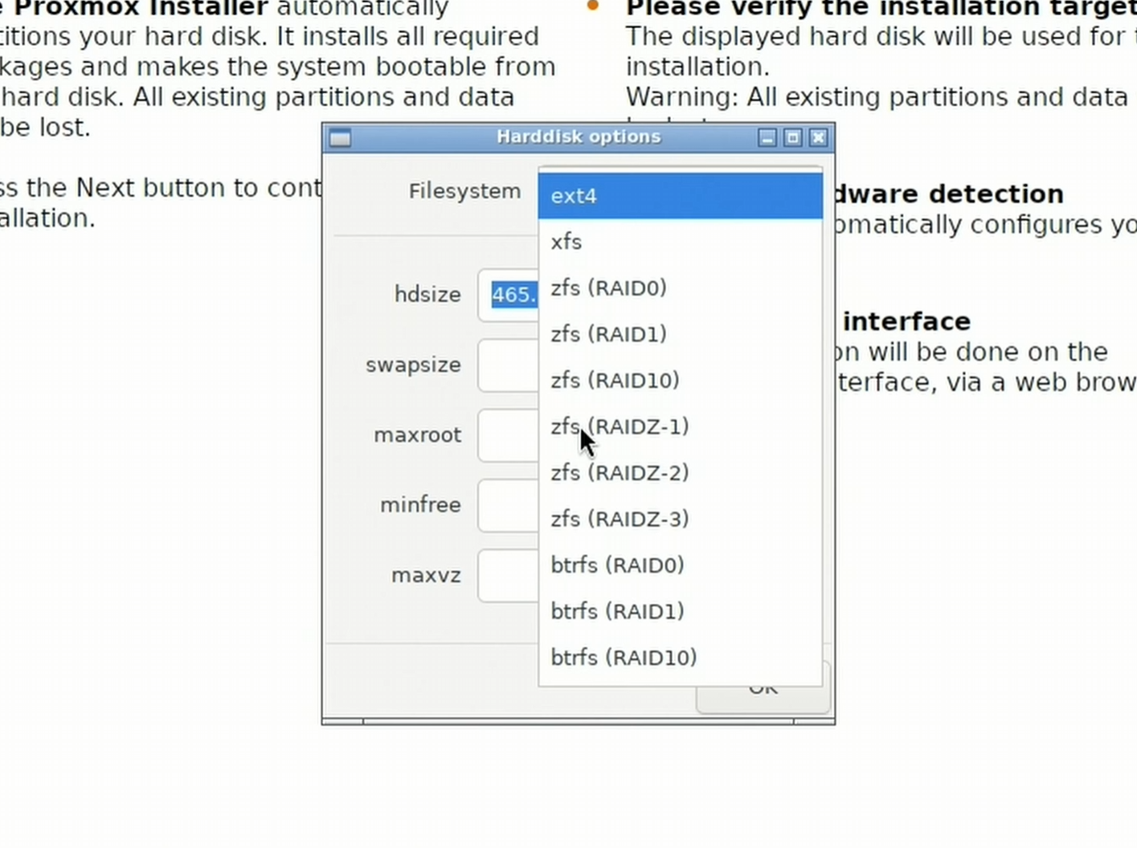Click the maxroot input field
Screen dimensions: 1137x848
(x=508, y=435)
